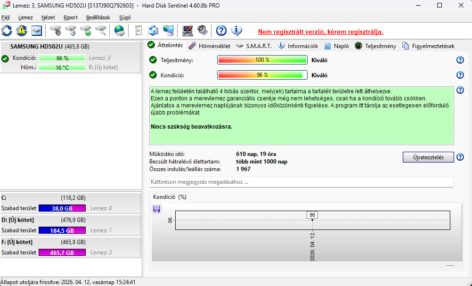Switch to the Figyelmeztetések tab
Screen dimensions: 472x286
(x=428, y=46)
